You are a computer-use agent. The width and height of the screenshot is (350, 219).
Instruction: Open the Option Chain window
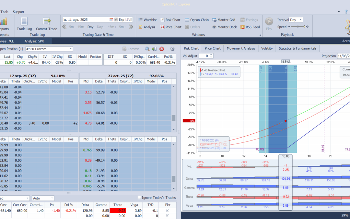(x=197, y=20)
